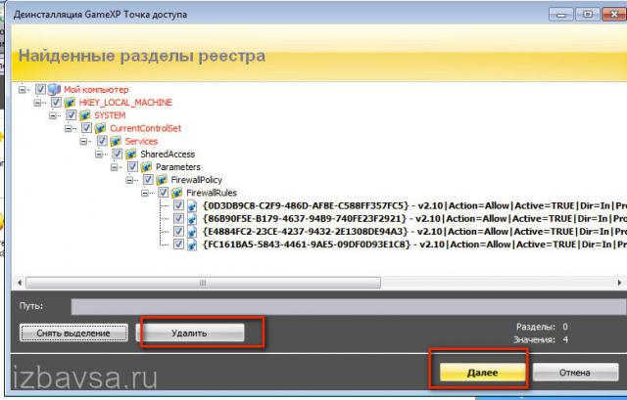Uncheck the HKEY_LOCAL_MACHINE checkbox
Viewport: 627px width, 400px height.
pos(56,102)
